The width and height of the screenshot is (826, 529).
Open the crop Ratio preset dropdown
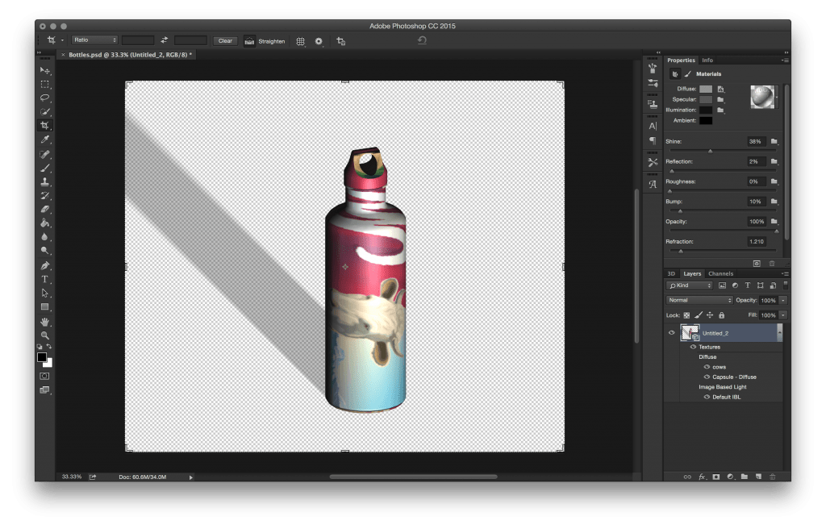94,40
